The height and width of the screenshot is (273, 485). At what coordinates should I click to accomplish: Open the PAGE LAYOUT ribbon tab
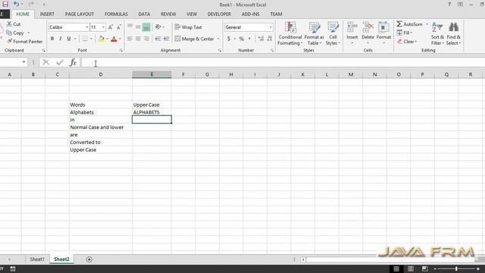click(x=79, y=14)
